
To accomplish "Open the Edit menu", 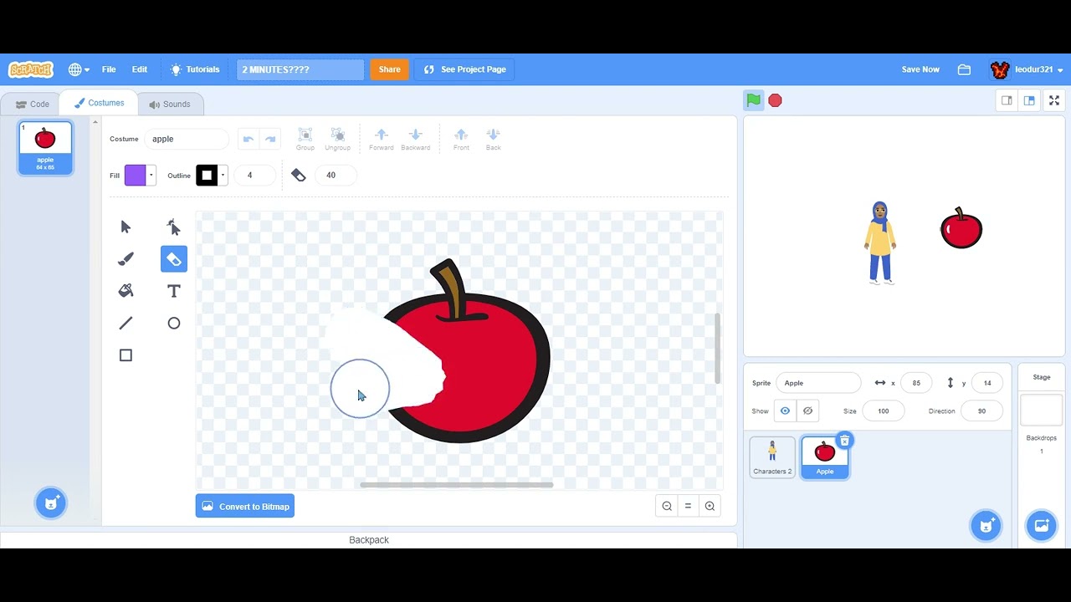I will 140,69.
